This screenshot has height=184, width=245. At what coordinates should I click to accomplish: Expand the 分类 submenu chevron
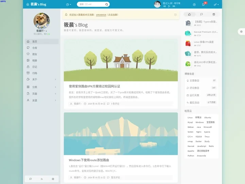(55, 87)
